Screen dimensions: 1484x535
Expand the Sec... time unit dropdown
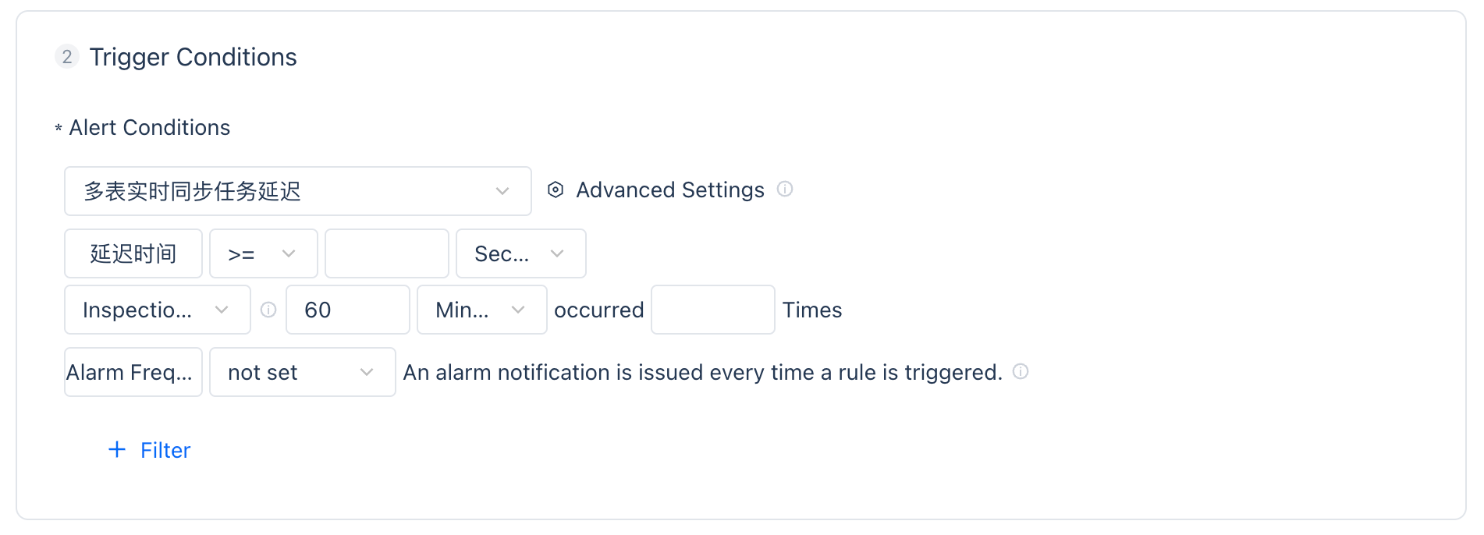pyautogui.click(x=520, y=253)
